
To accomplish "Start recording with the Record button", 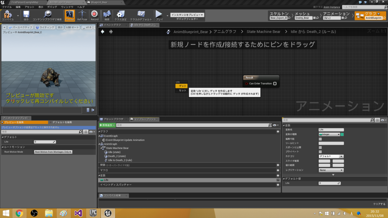I will coord(94,15).
